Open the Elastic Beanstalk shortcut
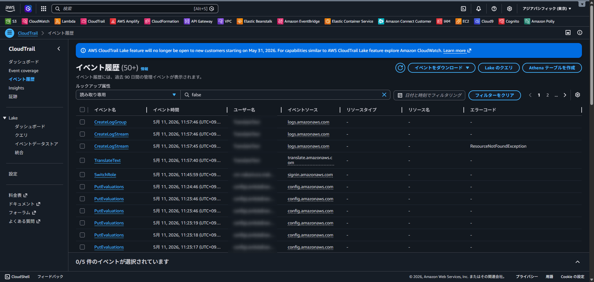This screenshot has height=282, width=594. pyautogui.click(x=255, y=21)
